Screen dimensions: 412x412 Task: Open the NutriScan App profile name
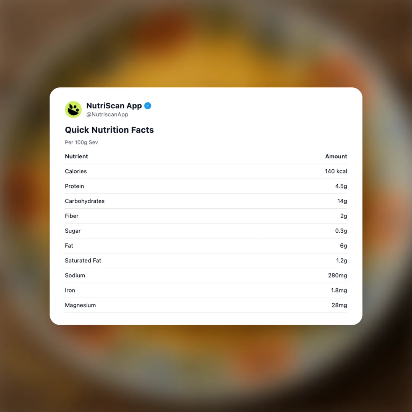click(114, 106)
